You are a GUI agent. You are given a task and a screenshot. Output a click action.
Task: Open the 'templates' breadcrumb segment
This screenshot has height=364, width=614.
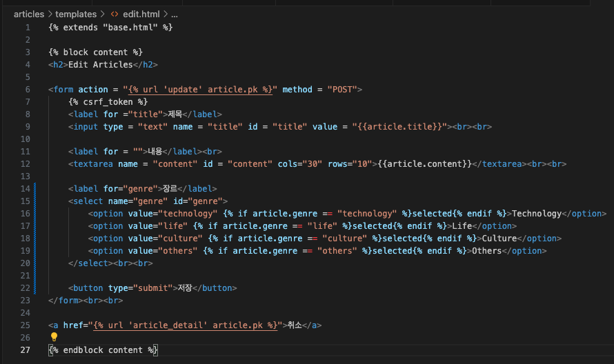point(76,14)
